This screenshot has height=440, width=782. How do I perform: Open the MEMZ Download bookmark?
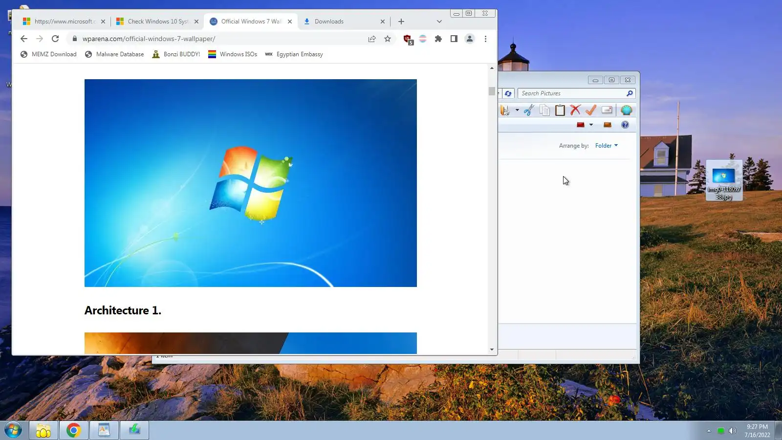click(48, 54)
